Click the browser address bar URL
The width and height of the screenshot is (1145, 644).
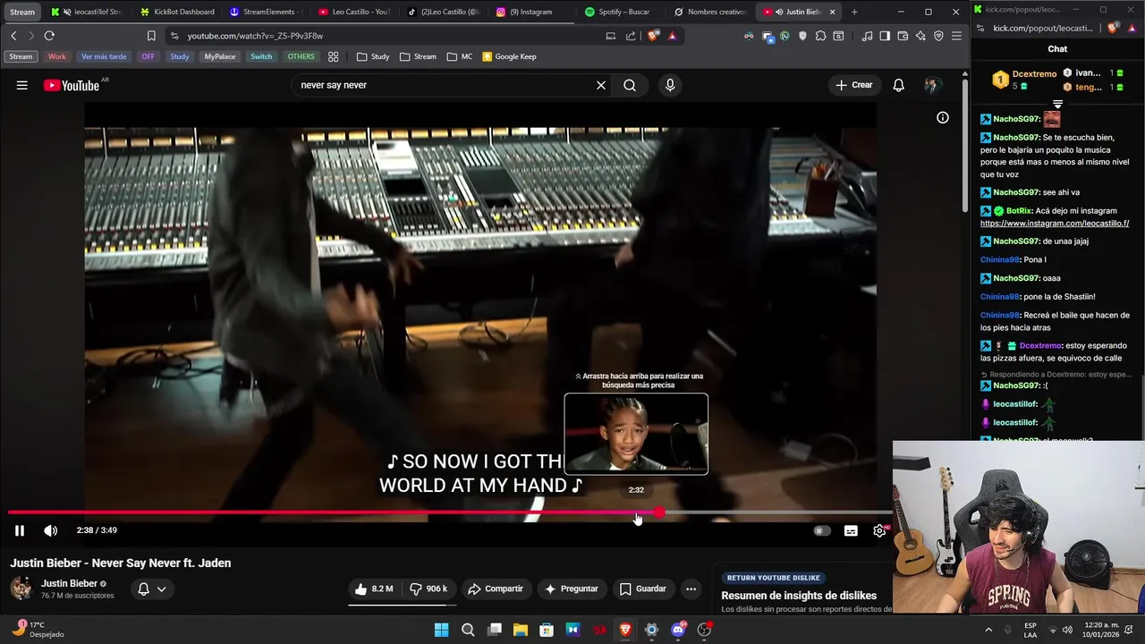pyautogui.click(x=255, y=36)
